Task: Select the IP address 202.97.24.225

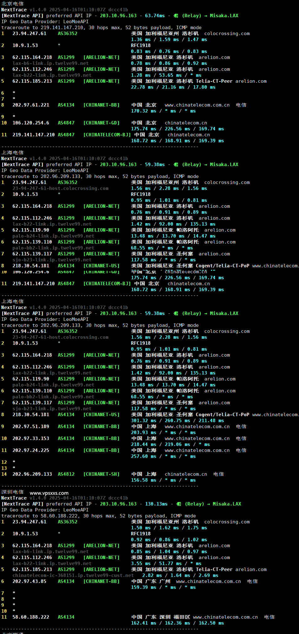Action: pos(31,450)
